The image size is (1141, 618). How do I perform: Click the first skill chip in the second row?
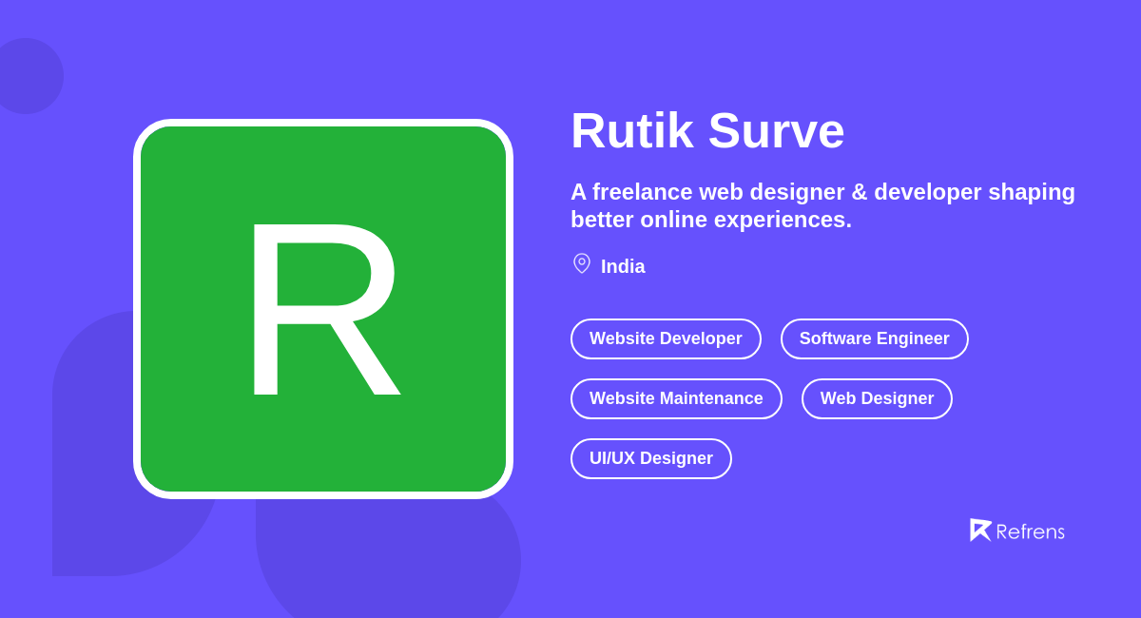point(676,398)
